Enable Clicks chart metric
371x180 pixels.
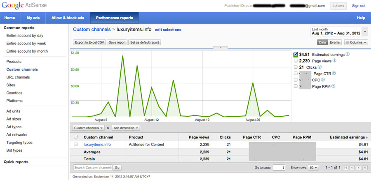[x=296, y=67]
